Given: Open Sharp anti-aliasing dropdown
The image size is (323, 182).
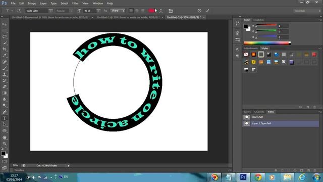Looking at the screenshot, I should click(x=118, y=11).
